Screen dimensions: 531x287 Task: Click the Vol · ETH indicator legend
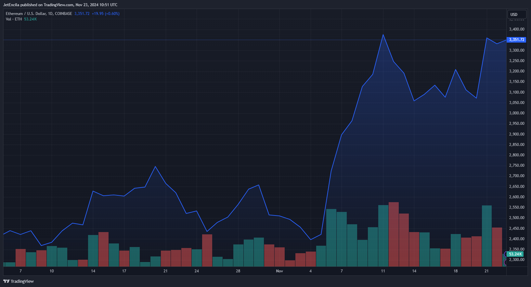14,19
